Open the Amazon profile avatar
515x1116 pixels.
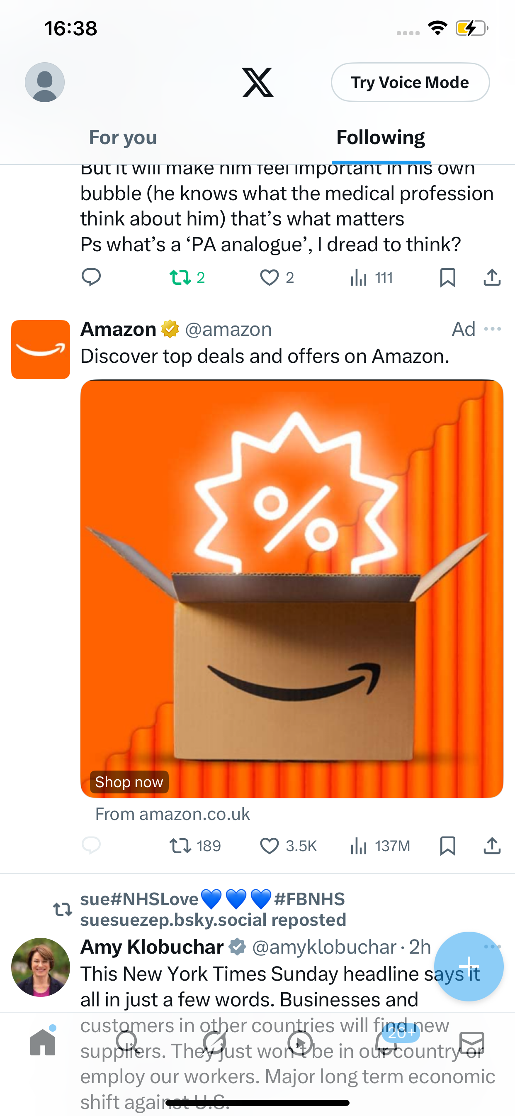tap(41, 350)
